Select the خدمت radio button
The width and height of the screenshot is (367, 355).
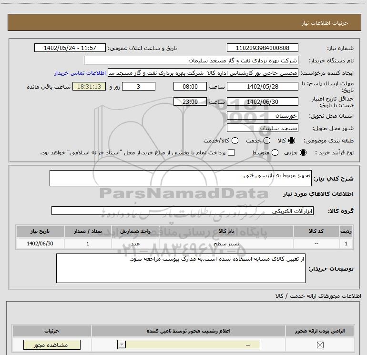[x=267, y=141]
